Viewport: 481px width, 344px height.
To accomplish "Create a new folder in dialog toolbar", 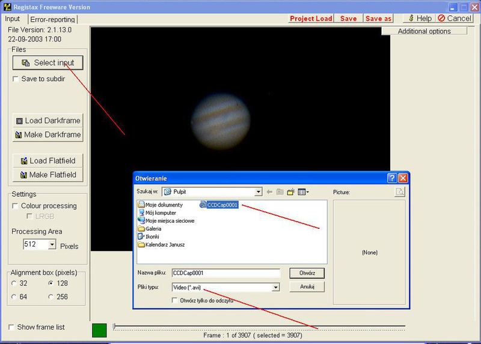I will click(x=291, y=192).
